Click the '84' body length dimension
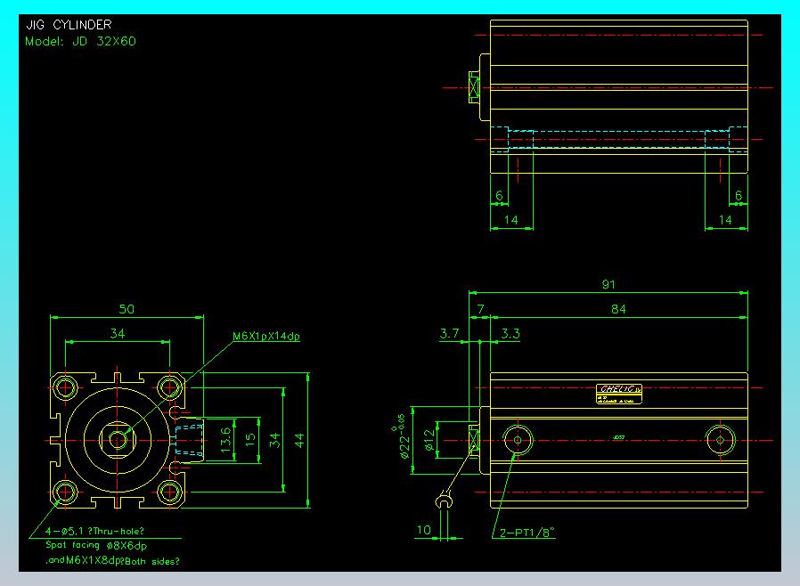 tap(618, 309)
